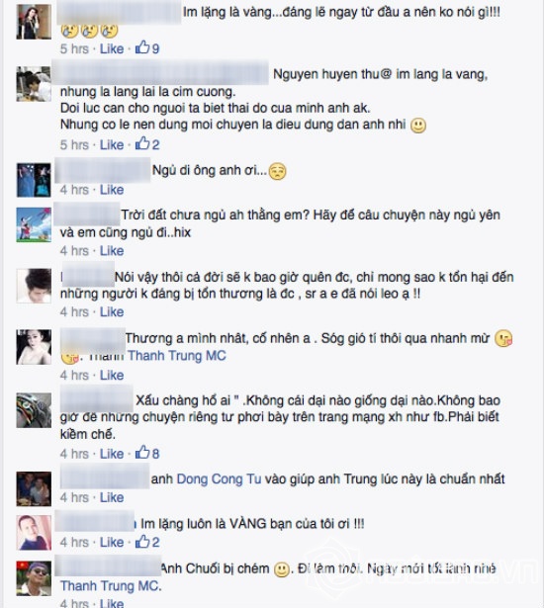Open 'Thanh Trung MC' tag in 'Thương a' comment
544x608 pixels.
point(177,356)
